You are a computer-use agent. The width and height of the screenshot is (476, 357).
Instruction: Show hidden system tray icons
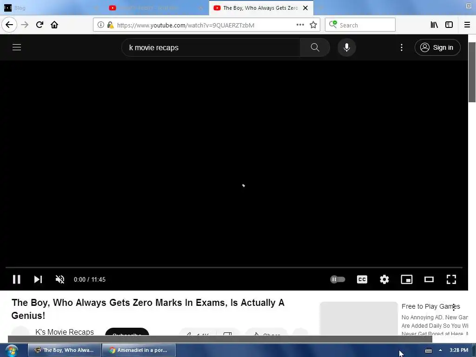[x=440, y=350]
